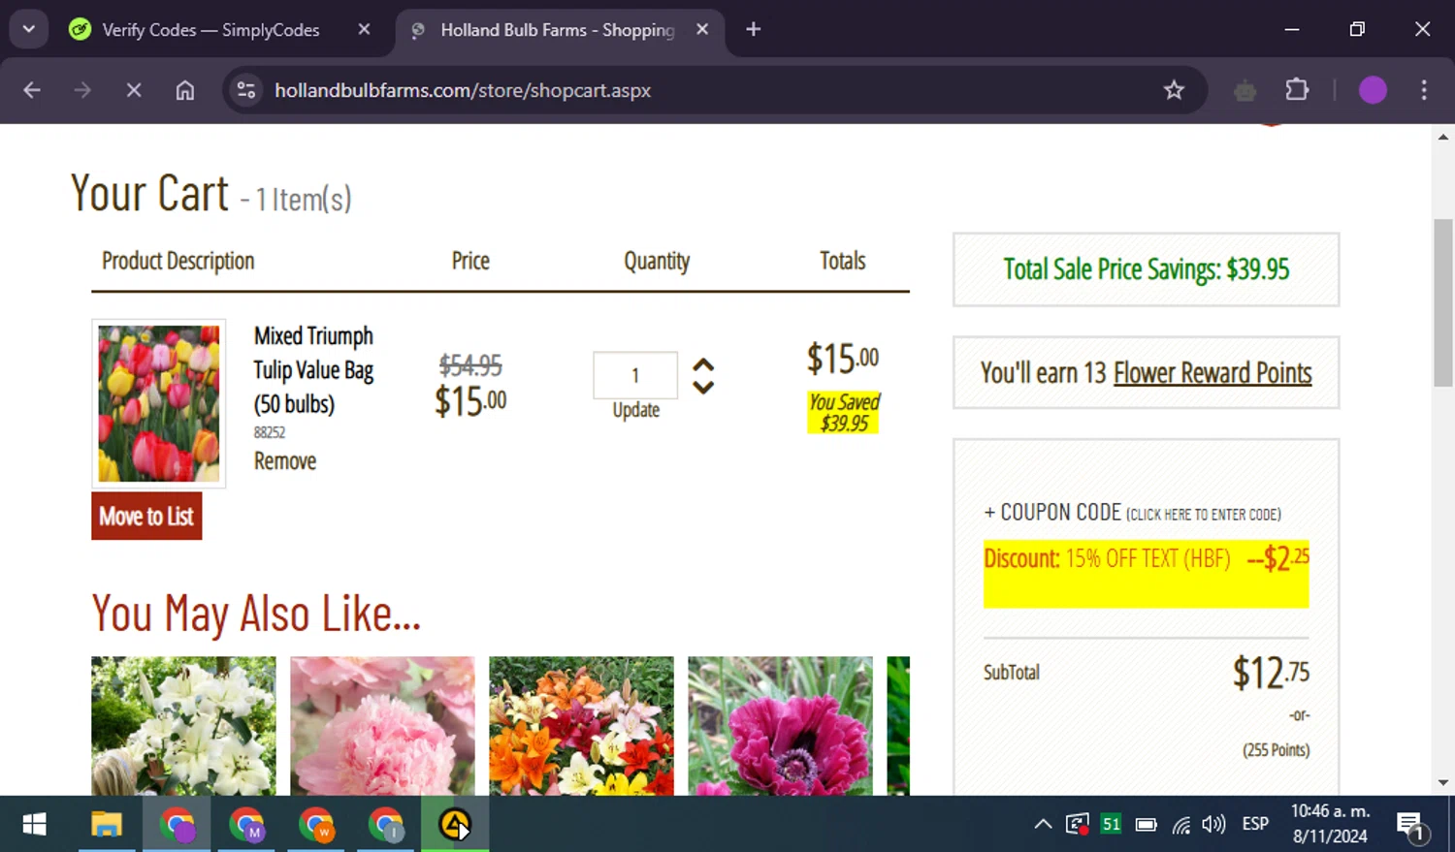This screenshot has width=1455, height=852.
Task: Open the magenta poppy recommended product
Action: click(x=780, y=726)
